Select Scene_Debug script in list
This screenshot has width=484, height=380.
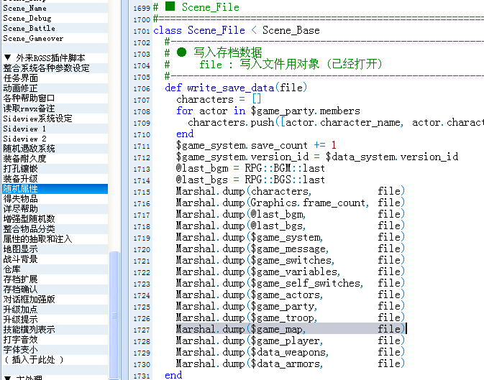[55, 19]
